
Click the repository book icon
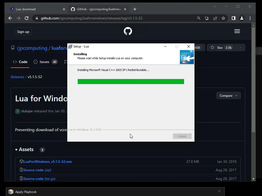[x=13, y=48]
